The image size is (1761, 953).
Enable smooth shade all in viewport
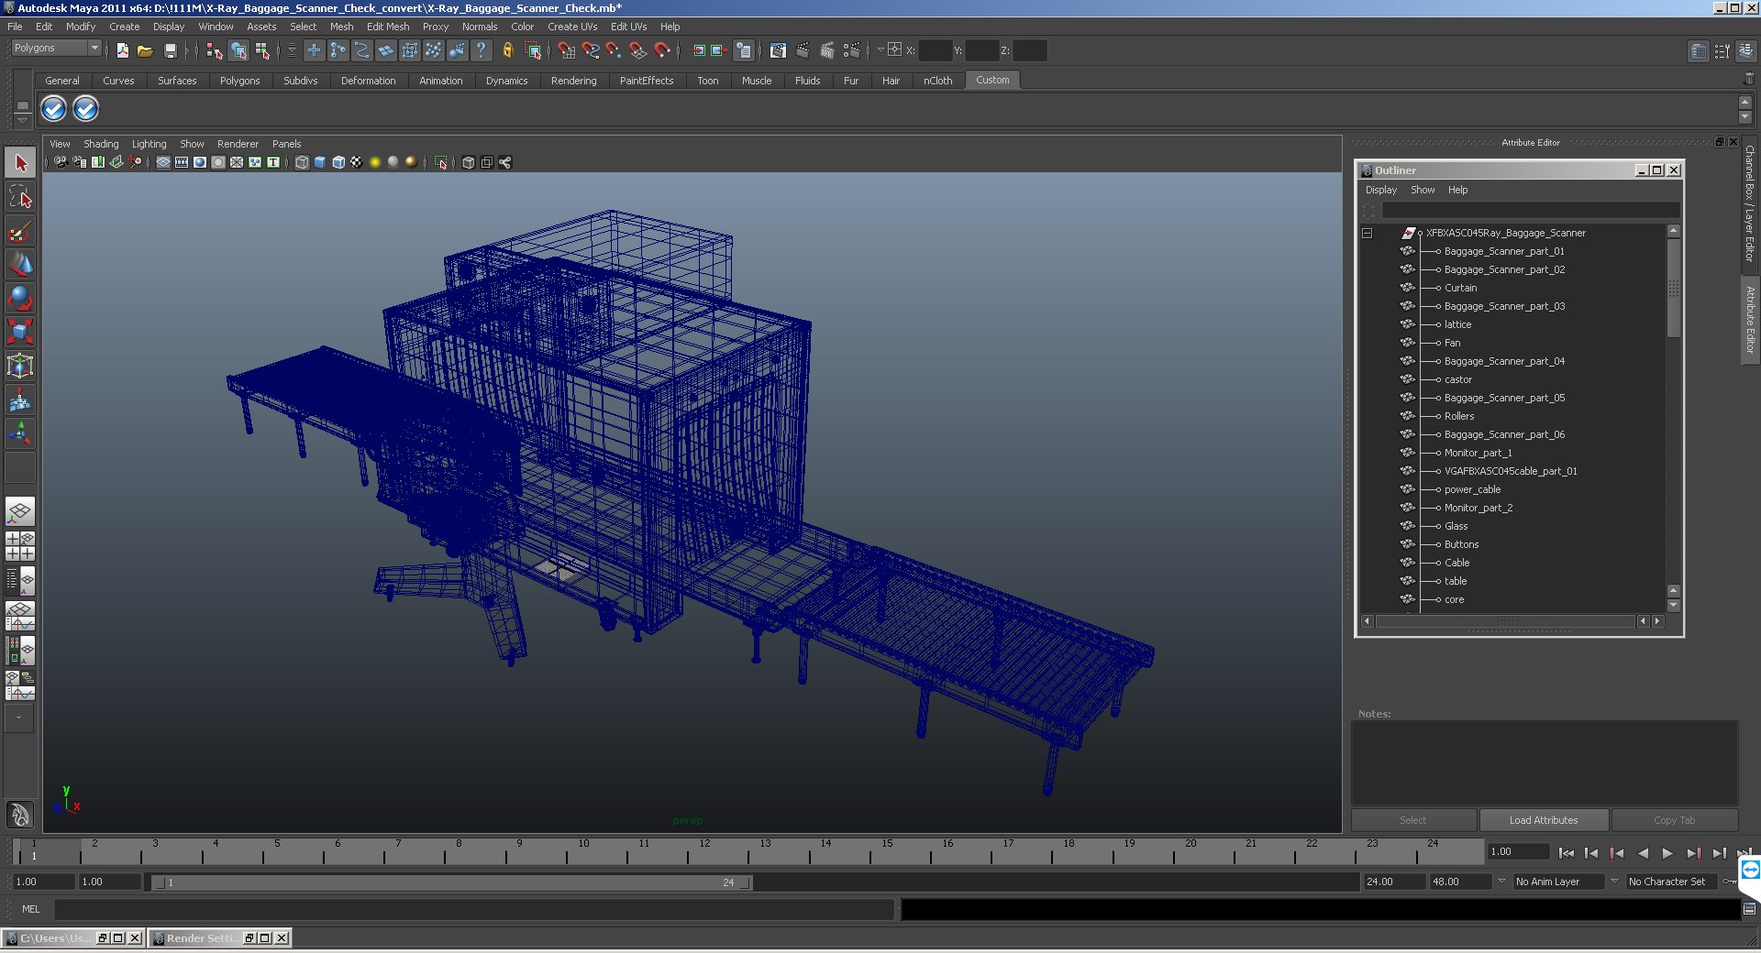tap(320, 162)
